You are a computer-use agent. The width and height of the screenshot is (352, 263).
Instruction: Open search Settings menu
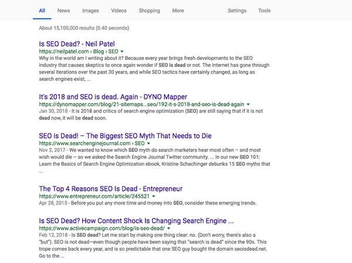click(x=237, y=11)
